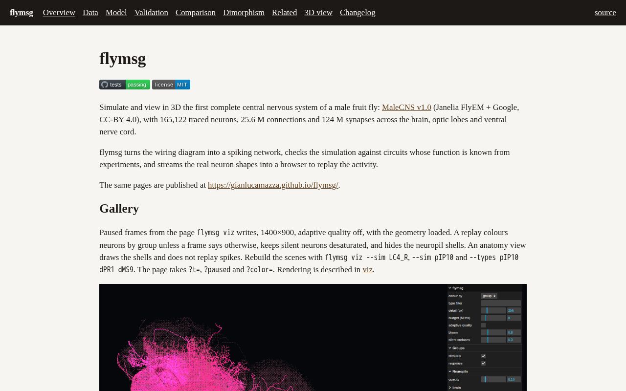Open the Related page
Viewport: 626px width, 391px height.
(284, 13)
